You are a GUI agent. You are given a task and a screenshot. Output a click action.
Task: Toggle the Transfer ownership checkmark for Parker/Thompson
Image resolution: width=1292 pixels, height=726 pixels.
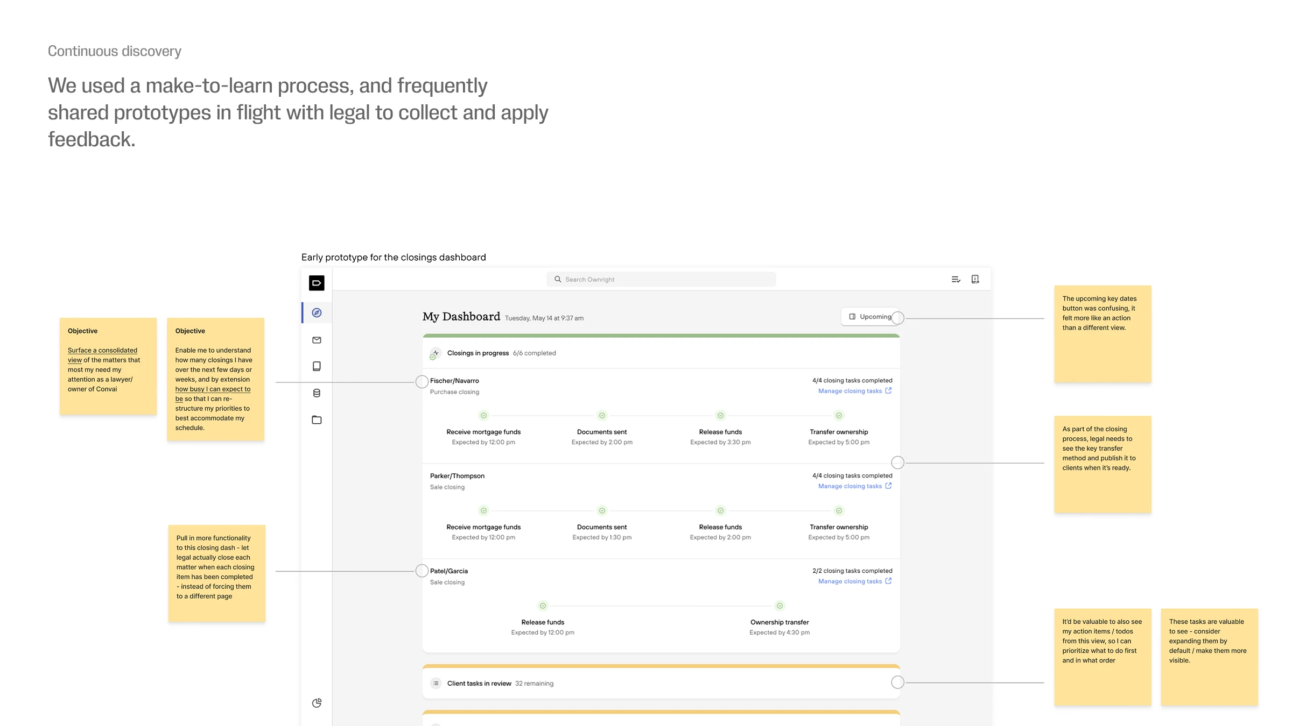(838, 510)
